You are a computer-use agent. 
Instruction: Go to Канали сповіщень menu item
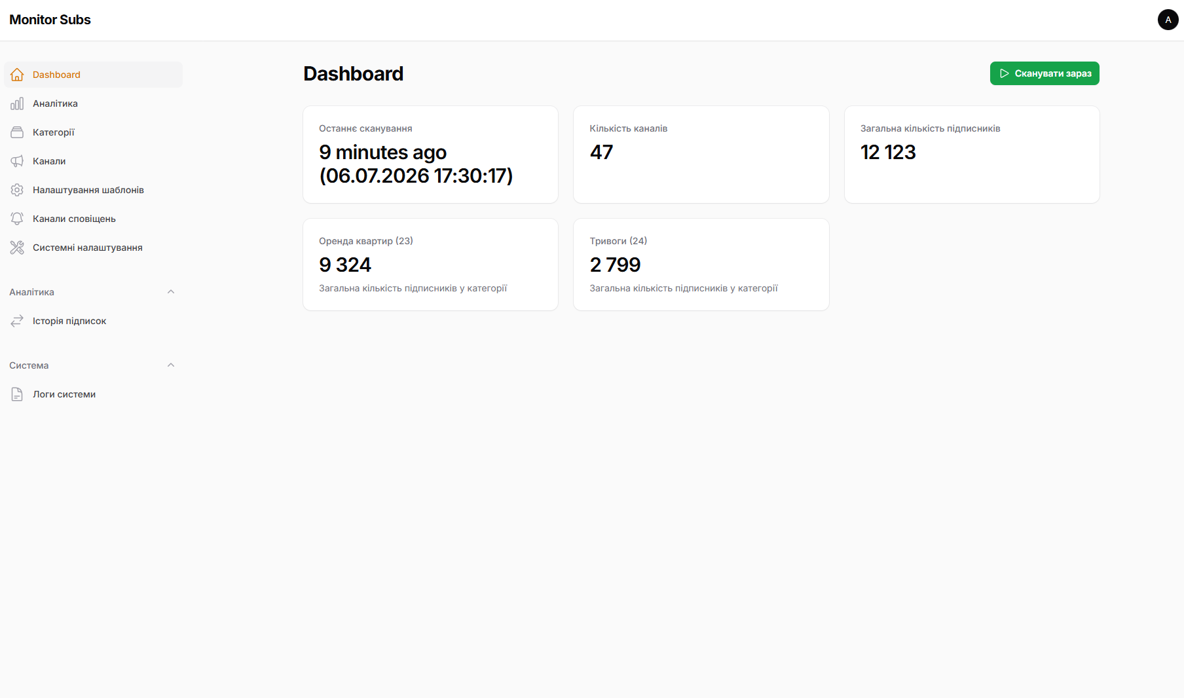[x=93, y=219]
